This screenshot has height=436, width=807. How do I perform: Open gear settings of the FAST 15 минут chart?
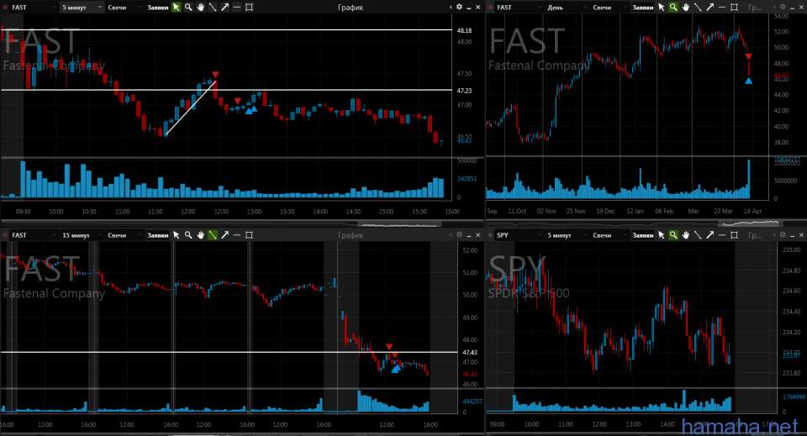coord(460,235)
